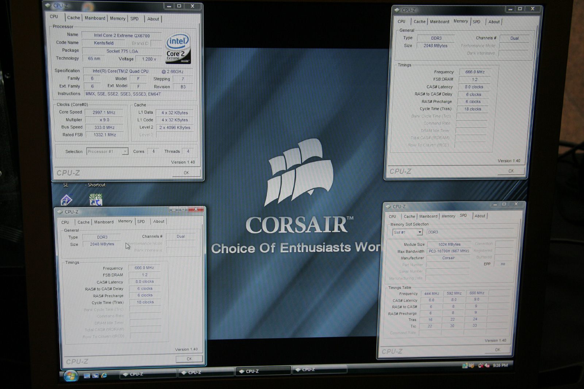Switch to Mainboard tab in the SPD window
584x389 pixels.
point(428,216)
